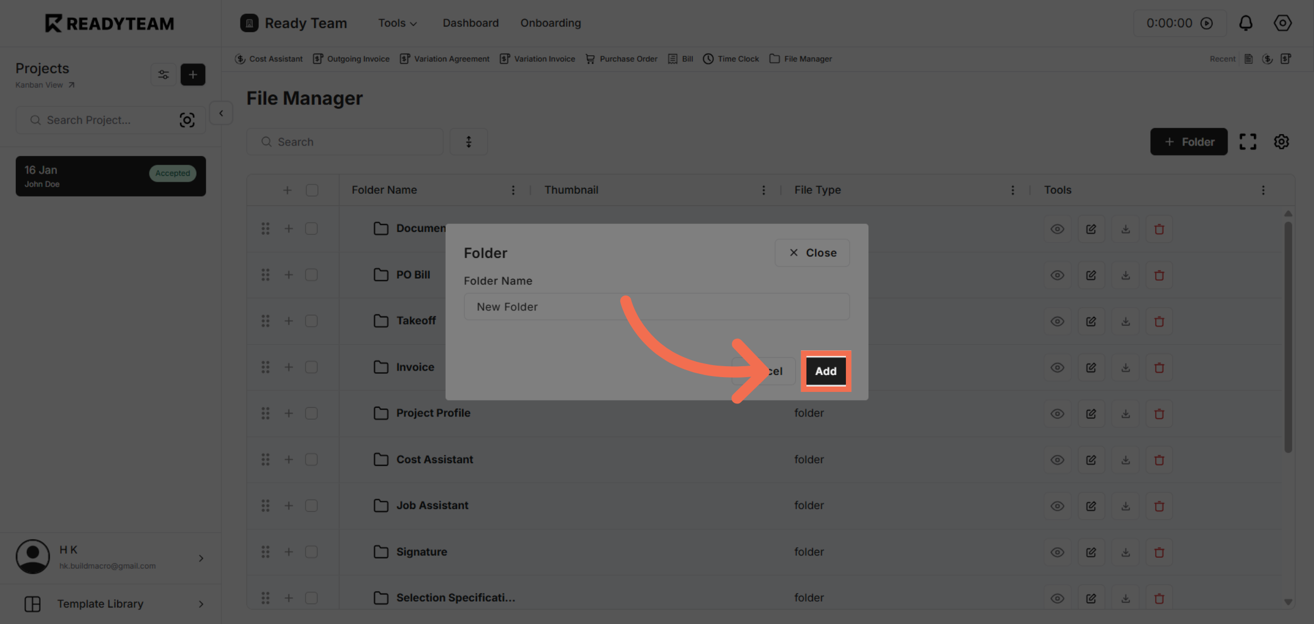Viewport: 1314px width, 624px height.
Task: Switch to the Onboarding section
Action: click(x=550, y=23)
